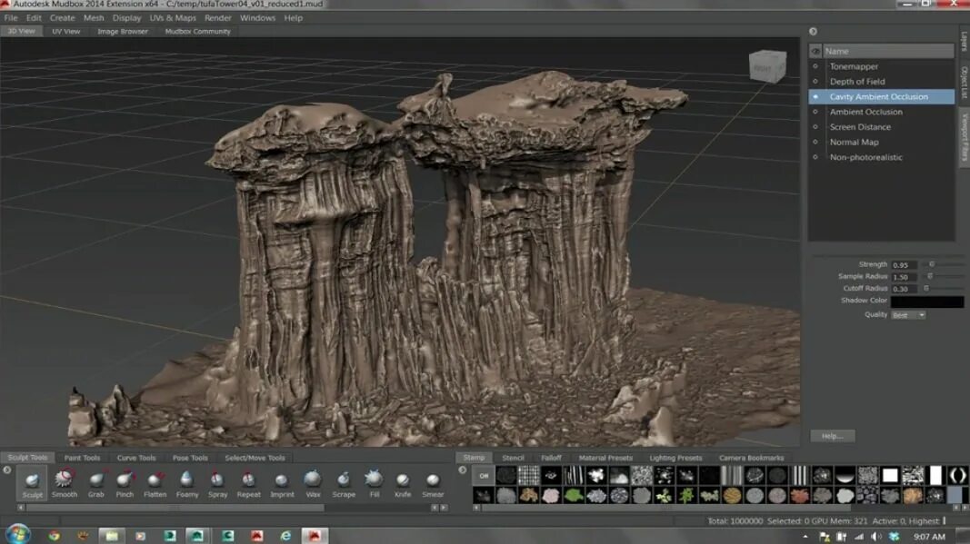Select the Smooth sculpt tool

64,481
